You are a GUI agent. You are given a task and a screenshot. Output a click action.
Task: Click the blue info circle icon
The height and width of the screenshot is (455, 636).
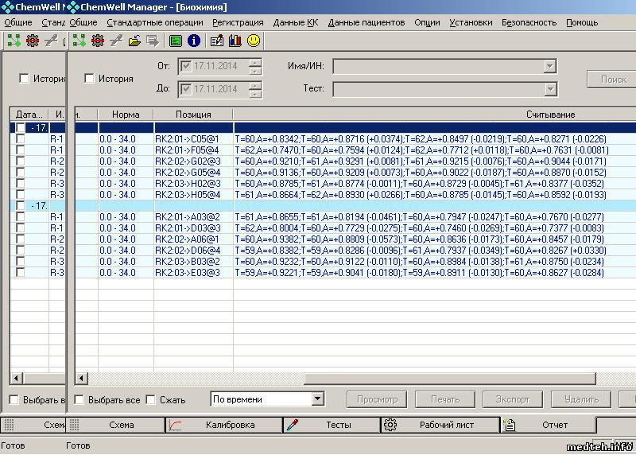[193, 40]
